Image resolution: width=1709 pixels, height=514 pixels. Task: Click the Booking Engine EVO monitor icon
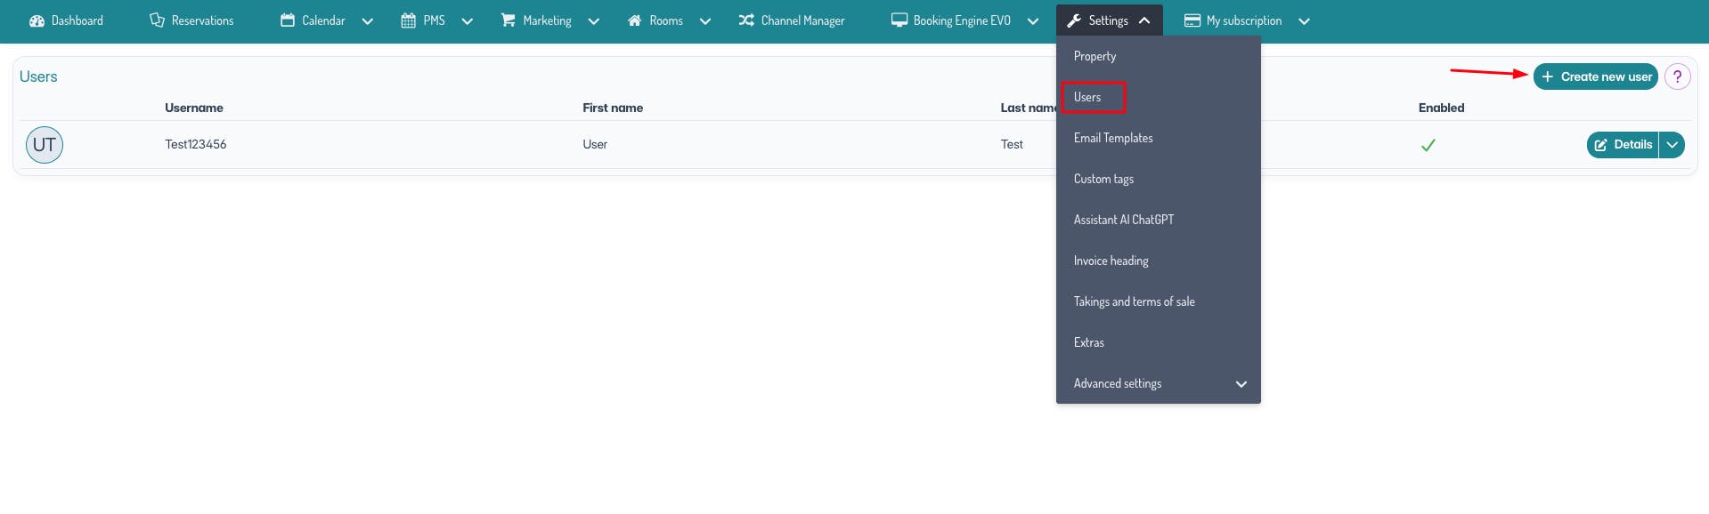pos(899,20)
